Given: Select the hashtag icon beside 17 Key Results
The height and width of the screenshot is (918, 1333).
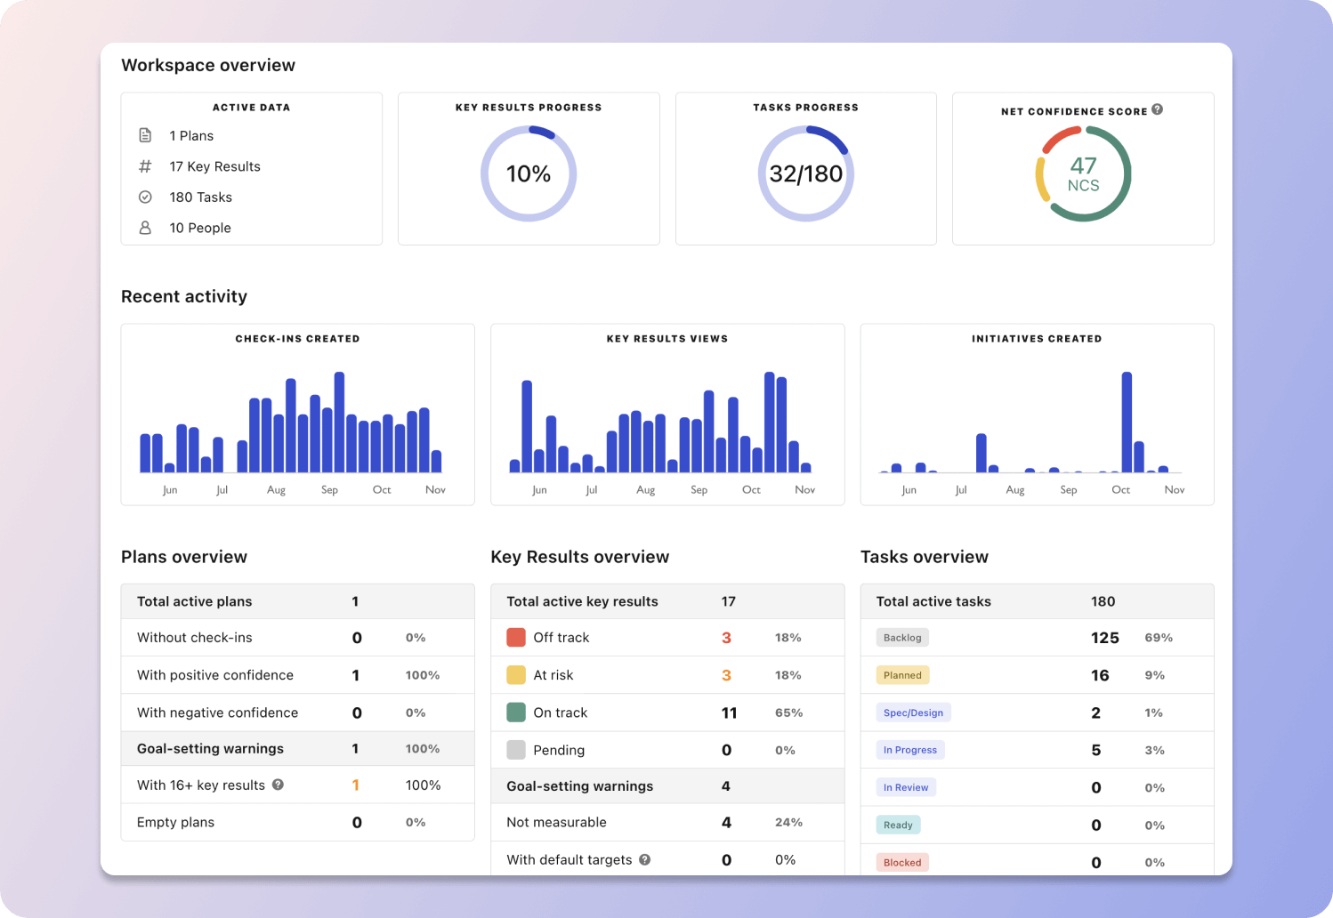Looking at the screenshot, I should (x=146, y=165).
